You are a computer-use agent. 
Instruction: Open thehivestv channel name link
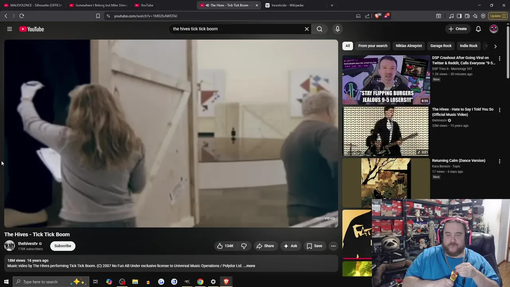[28, 244]
